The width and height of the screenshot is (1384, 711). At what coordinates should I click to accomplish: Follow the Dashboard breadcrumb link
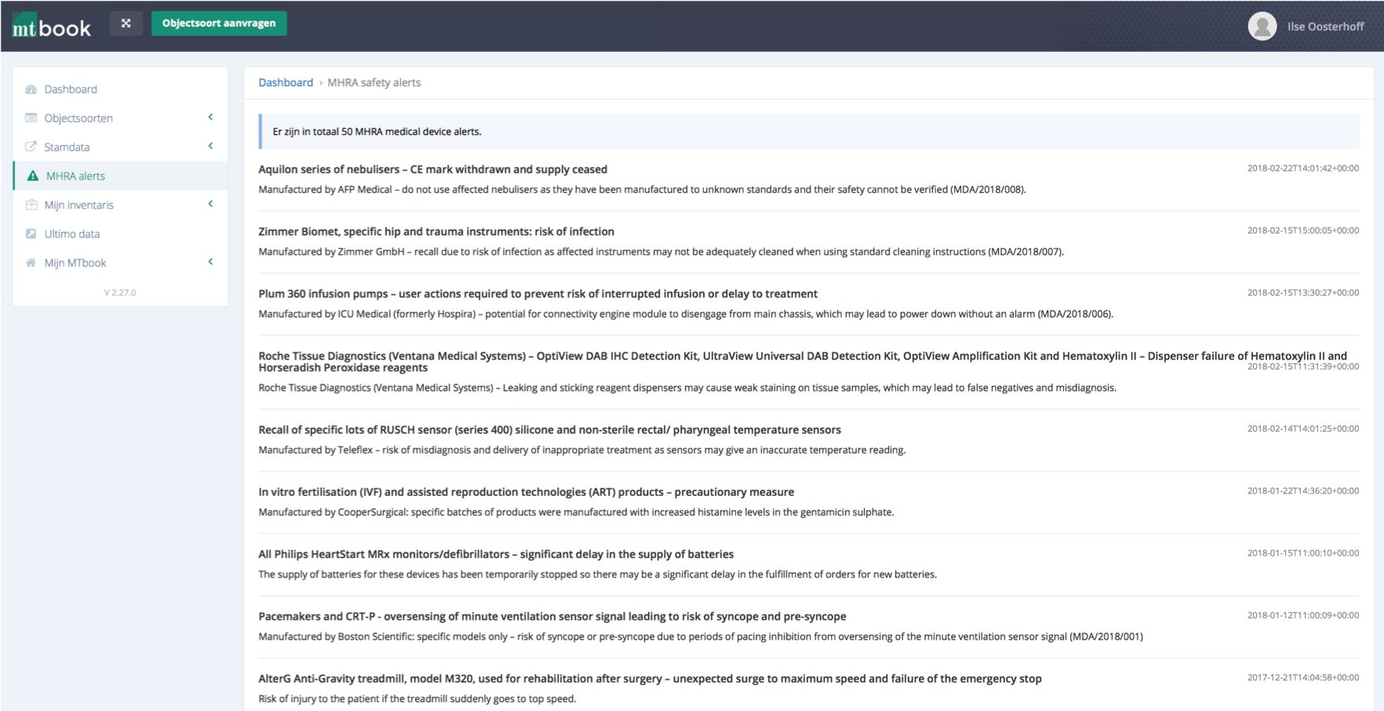tap(286, 82)
